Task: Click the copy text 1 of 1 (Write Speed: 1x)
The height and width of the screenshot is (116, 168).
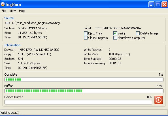Action: (35, 54)
